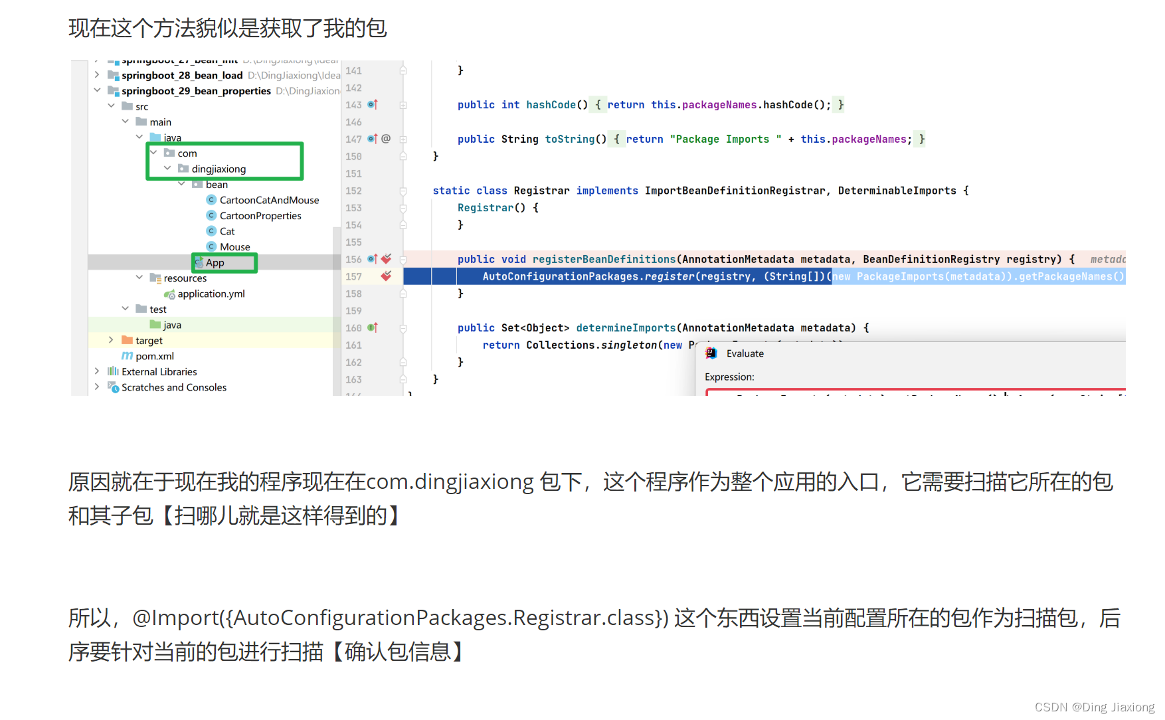Click the Mouse class icon
Screen dimensions: 1165x720
211,246
